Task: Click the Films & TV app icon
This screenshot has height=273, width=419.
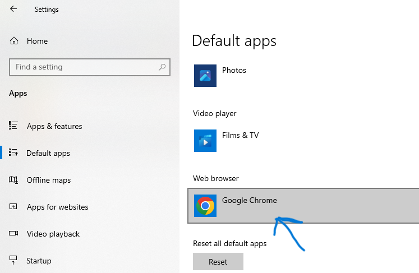Action: pyautogui.click(x=205, y=141)
